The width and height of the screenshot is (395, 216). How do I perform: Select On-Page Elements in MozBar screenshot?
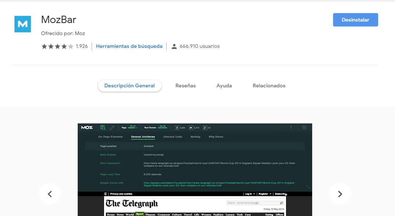click(110, 137)
